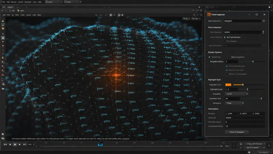Click the viewport snapshot square icon
273x154 pixels.
[119, 15]
